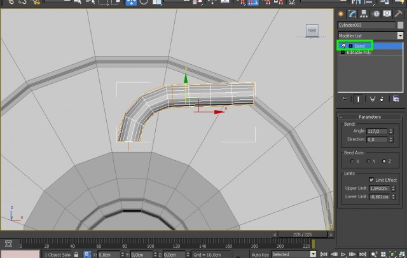The image size is (407, 258).
Task: Toggle Absolute/Offset transform type-in mode
Action: coord(87,254)
